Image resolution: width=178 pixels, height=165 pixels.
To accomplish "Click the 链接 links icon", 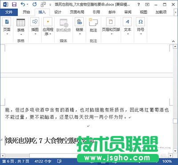I will pos(79,22).
